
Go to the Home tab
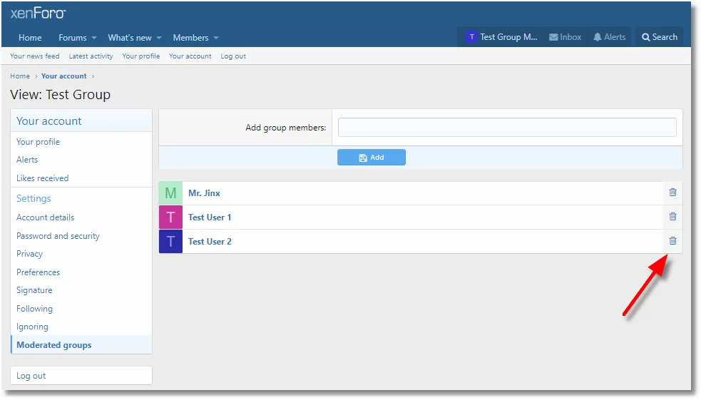pyautogui.click(x=30, y=38)
